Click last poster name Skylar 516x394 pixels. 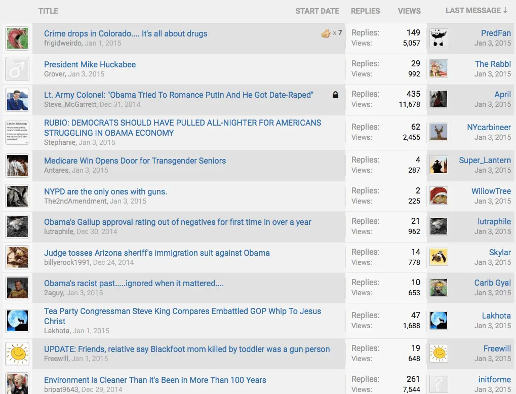coord(500,253)
